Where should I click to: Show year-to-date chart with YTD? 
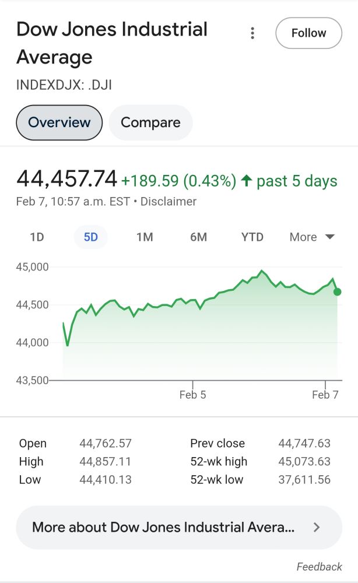[252, 237]
